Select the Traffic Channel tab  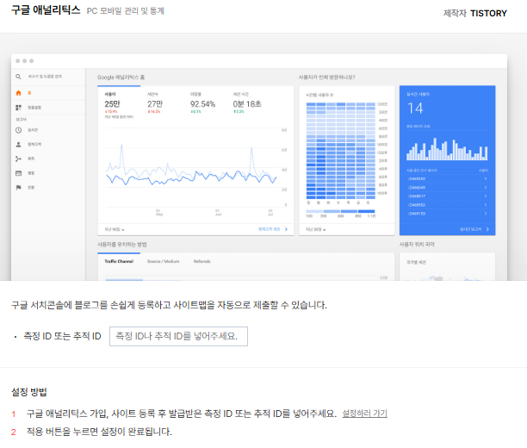click(119, 261)
